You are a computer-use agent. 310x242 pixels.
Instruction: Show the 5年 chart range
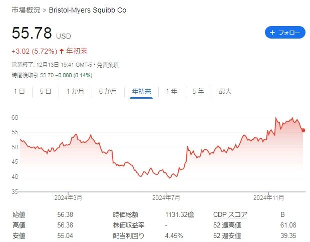coord(198,91)
